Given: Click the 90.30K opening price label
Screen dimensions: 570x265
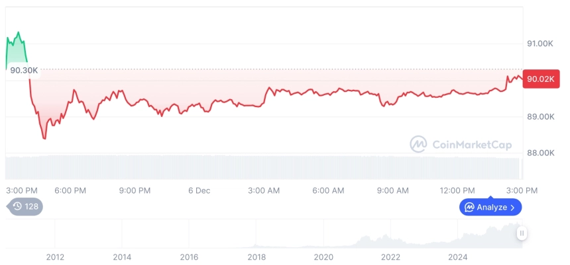Looking at the screenshot, I should pyautogui.click(x=24, y=69).
